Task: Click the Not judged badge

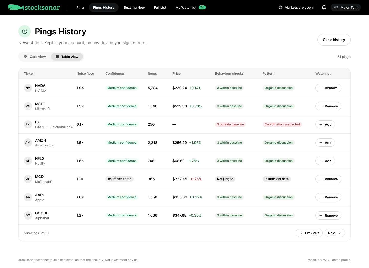Action: pyautogui.click(x=225, y=179)
